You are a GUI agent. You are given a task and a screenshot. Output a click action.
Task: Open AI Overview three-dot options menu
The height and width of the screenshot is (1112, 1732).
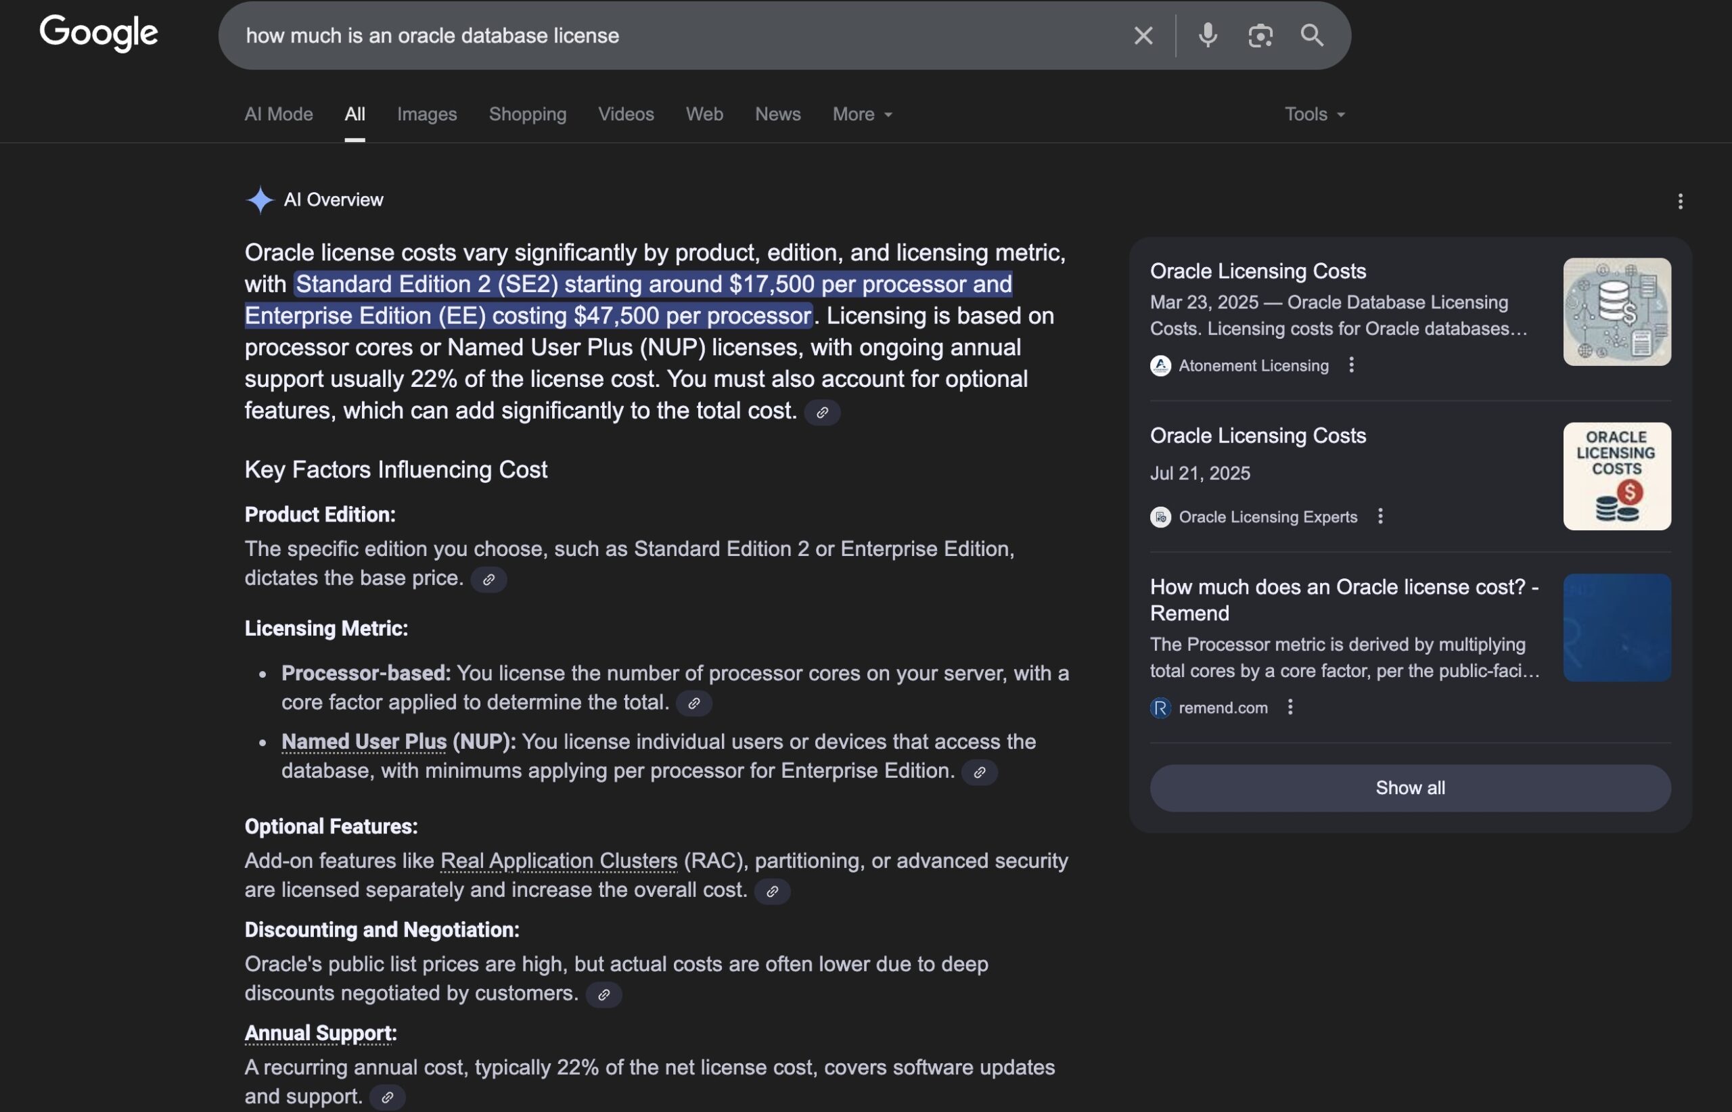coord(1680,202)
